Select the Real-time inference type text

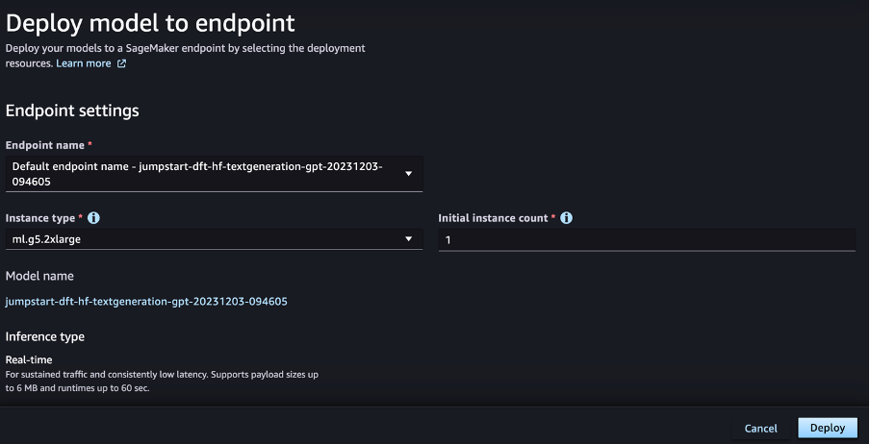[x=29, y=359]
